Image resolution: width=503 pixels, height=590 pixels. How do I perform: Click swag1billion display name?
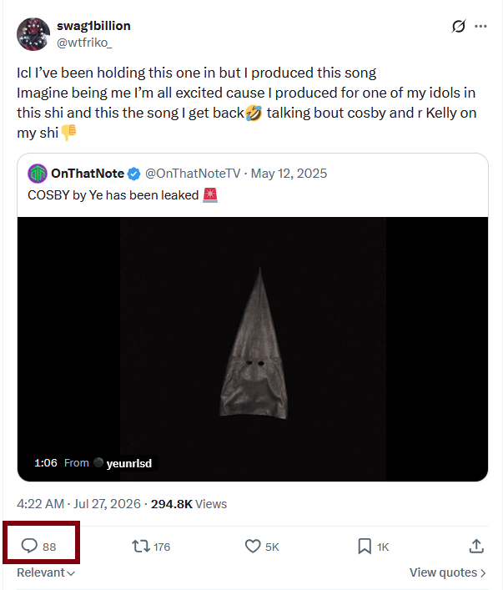[x=93, y=26]
